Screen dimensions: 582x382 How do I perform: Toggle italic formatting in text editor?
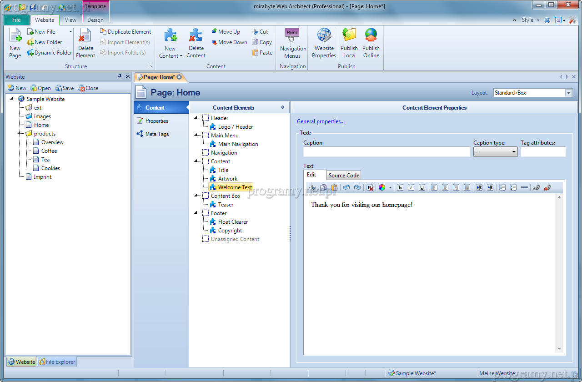coord(411,187)
